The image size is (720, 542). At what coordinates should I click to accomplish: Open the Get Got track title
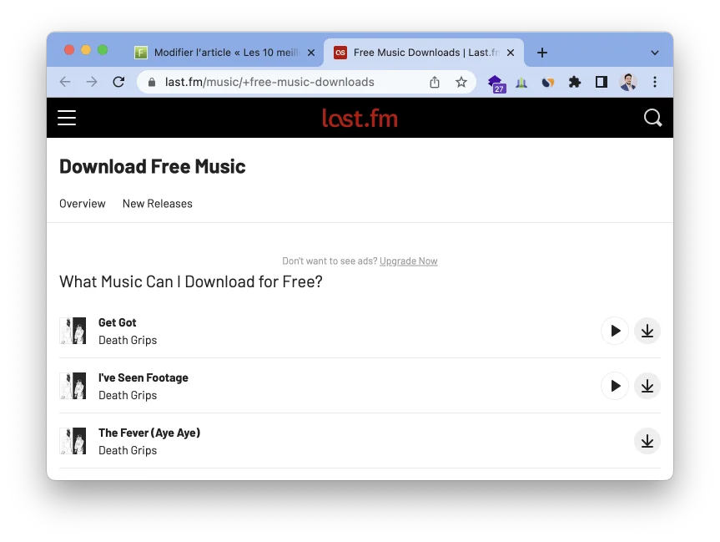pos(118,322)
